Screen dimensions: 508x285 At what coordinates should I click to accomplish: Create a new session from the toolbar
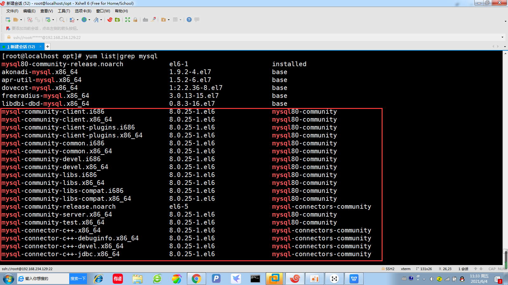coord(8,19)
